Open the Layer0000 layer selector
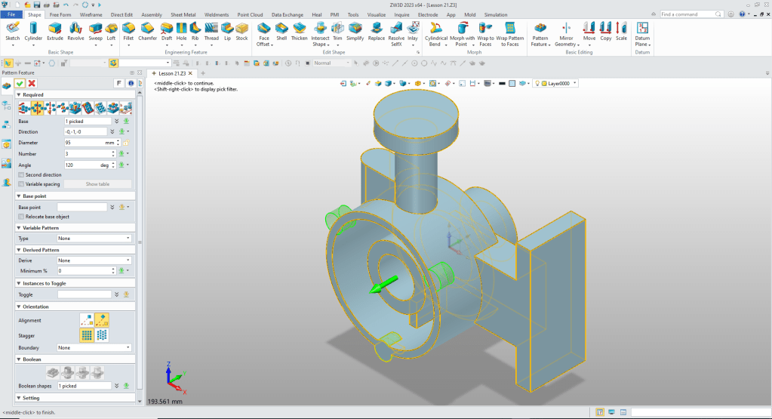Viewport: 772px width, 419px height. pos(558,83)
